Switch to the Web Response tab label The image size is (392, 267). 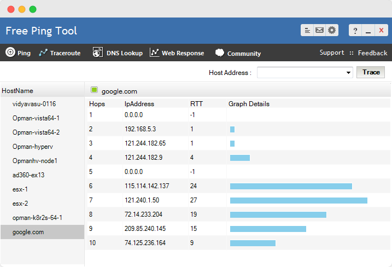[x=183, y=53]
